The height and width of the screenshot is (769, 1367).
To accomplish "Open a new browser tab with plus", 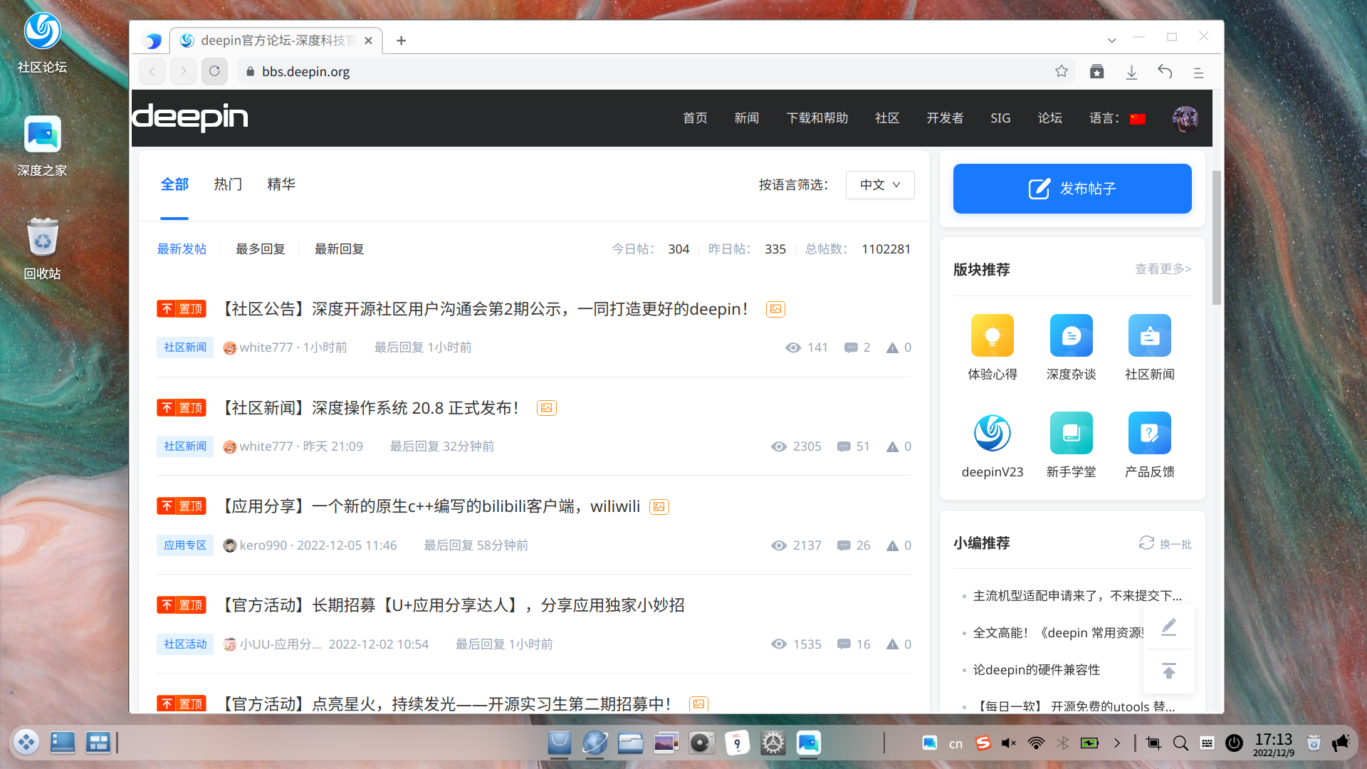I will point(402,41).
